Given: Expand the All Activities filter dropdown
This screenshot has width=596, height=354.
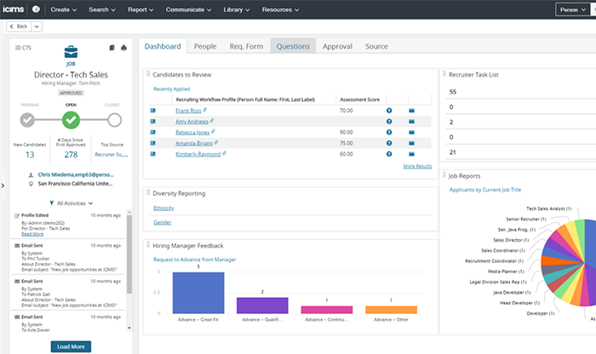Looking at the screenshot, I should coord(71,203).
